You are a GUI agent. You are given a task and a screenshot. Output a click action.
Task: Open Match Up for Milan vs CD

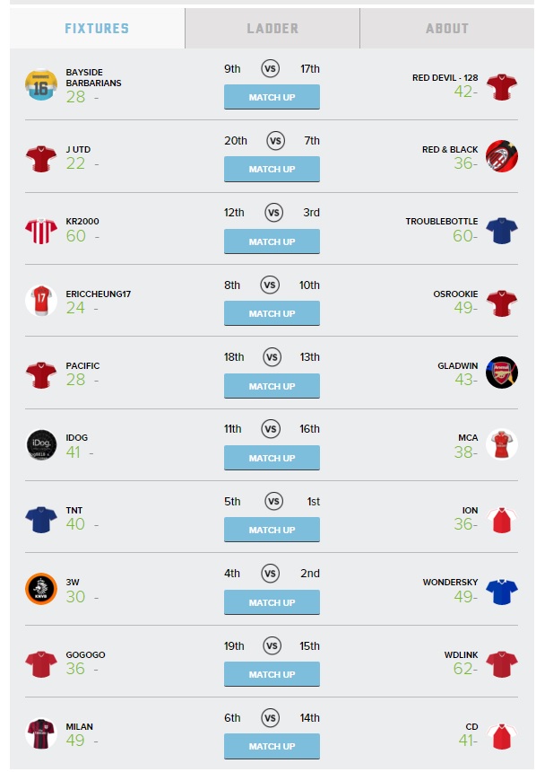[272, 746]
